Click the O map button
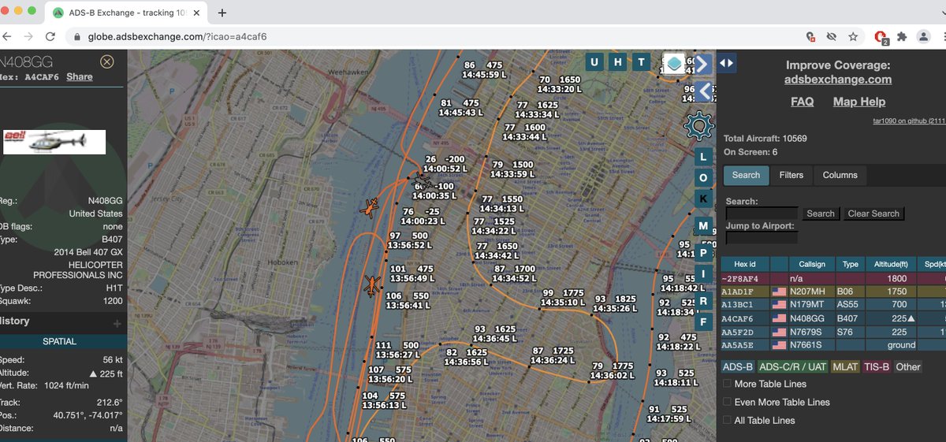946x442 pixels. [703, 178]
